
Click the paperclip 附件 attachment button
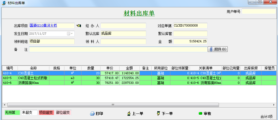[x=218, y=49]
